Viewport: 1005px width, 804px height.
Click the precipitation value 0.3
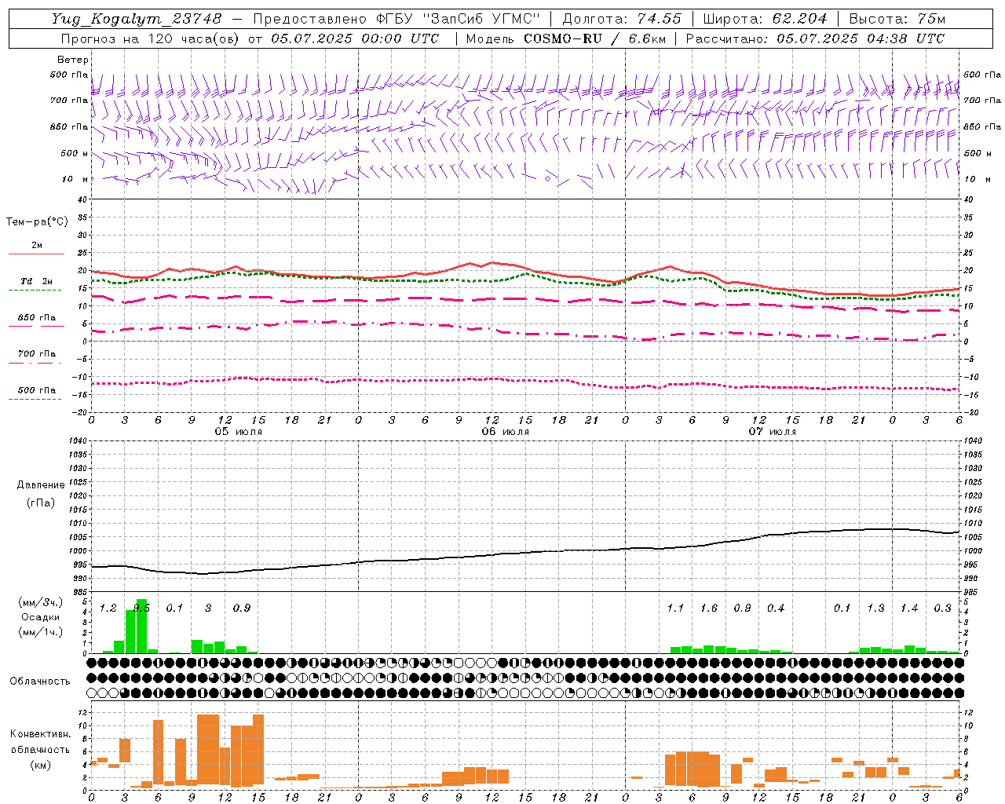pyautogui.click(x=943, y=608)
